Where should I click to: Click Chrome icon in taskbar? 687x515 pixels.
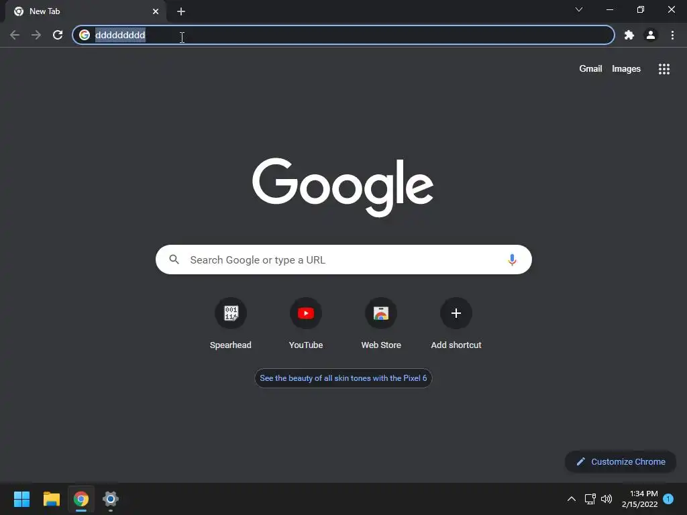81,499
